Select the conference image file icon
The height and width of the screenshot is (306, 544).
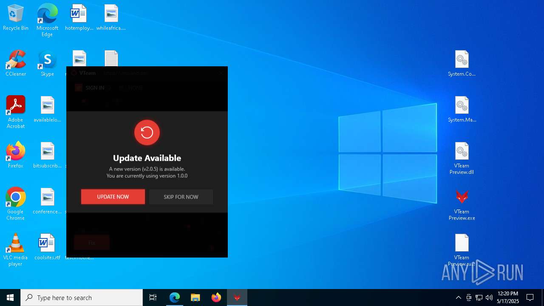(47, 201)
